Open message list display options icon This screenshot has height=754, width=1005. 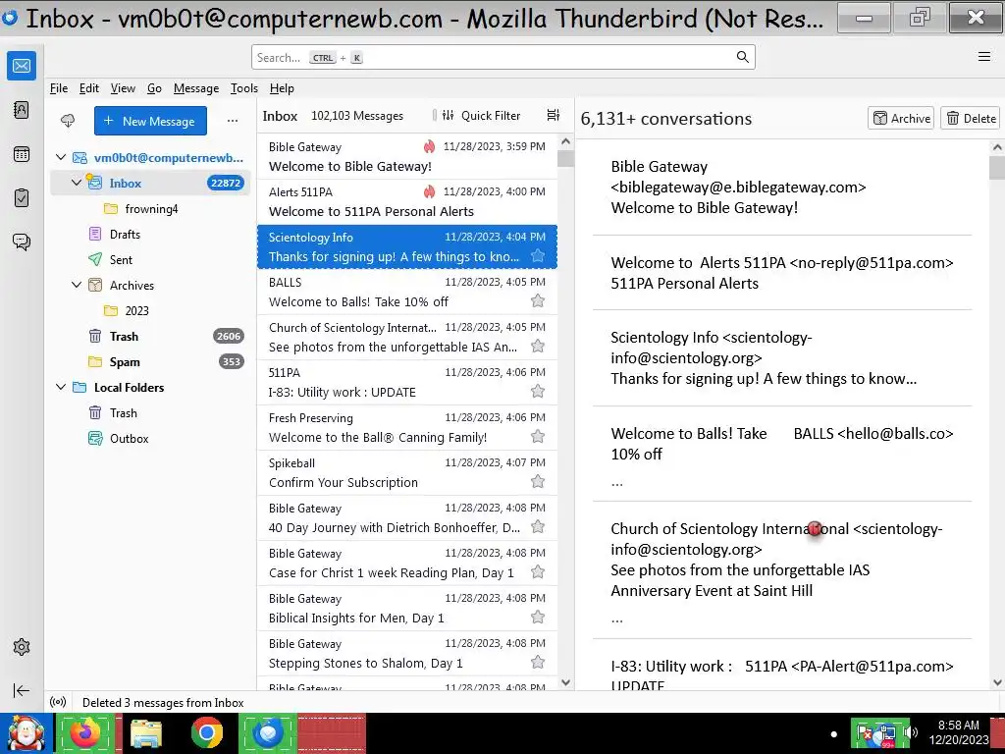point(554,116)
